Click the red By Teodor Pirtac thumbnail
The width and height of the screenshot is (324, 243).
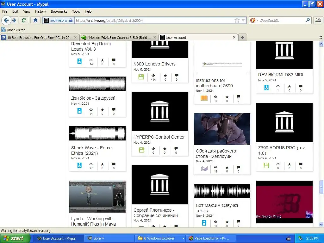(x=284, y=202)
